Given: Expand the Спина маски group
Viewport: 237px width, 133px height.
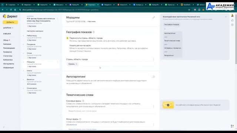Looking at the screenshot, I should [x=23, y=88].
